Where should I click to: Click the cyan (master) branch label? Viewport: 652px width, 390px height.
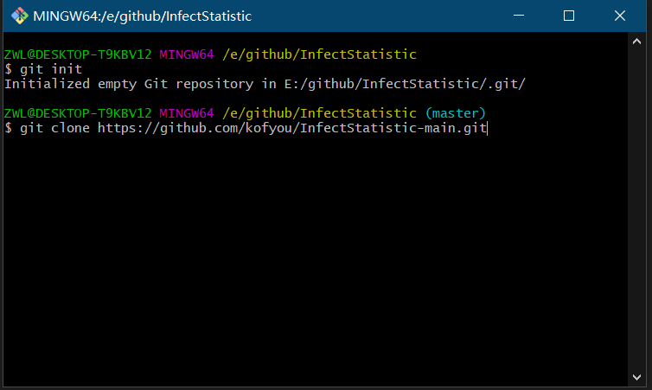tap(456, 113)
